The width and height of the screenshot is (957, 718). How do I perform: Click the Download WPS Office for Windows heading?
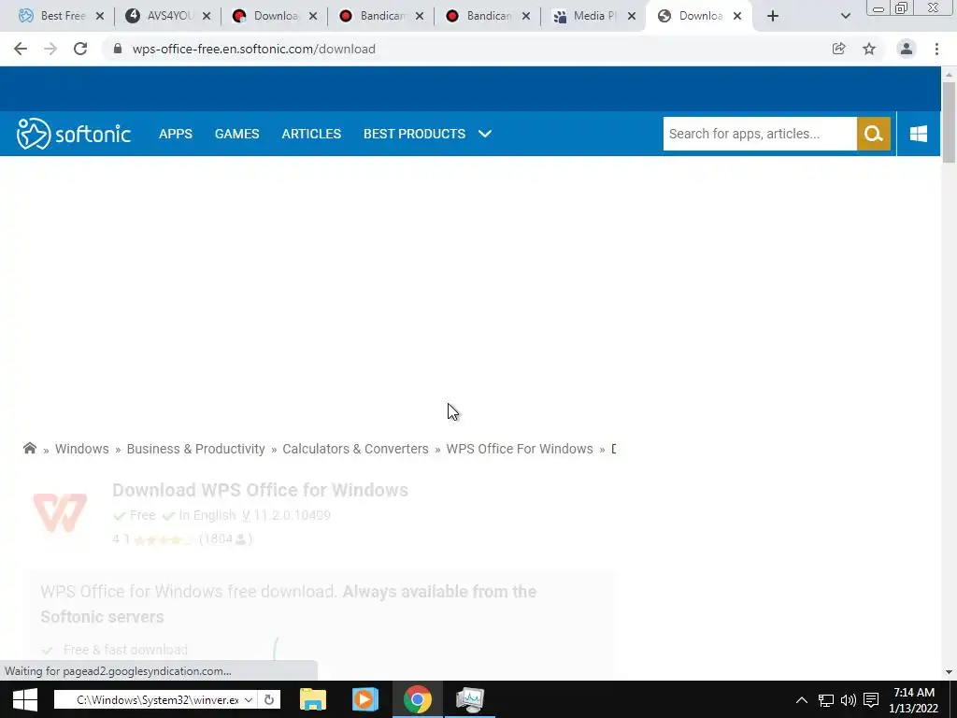[260, 490]
